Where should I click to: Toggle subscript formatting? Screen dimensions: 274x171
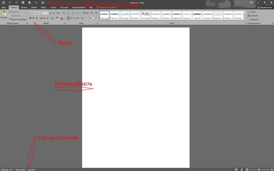pos(45,18)
